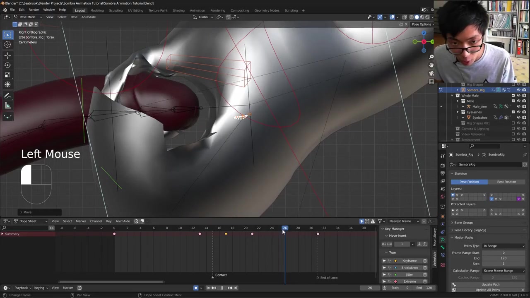Click the pan view hand icon
Screen dimensions: 530x298
pyautogui.click(x=431, y=65)
